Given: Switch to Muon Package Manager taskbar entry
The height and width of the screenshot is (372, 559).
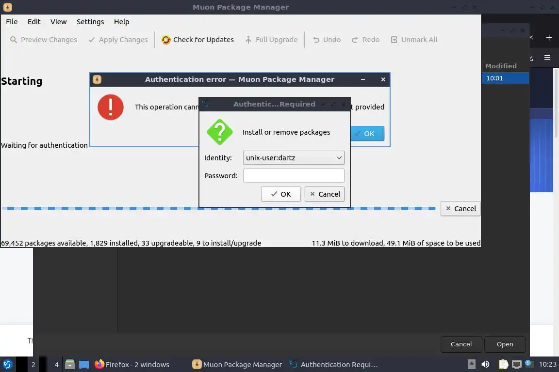Looking at the screenshot, I should pos(237,365).
